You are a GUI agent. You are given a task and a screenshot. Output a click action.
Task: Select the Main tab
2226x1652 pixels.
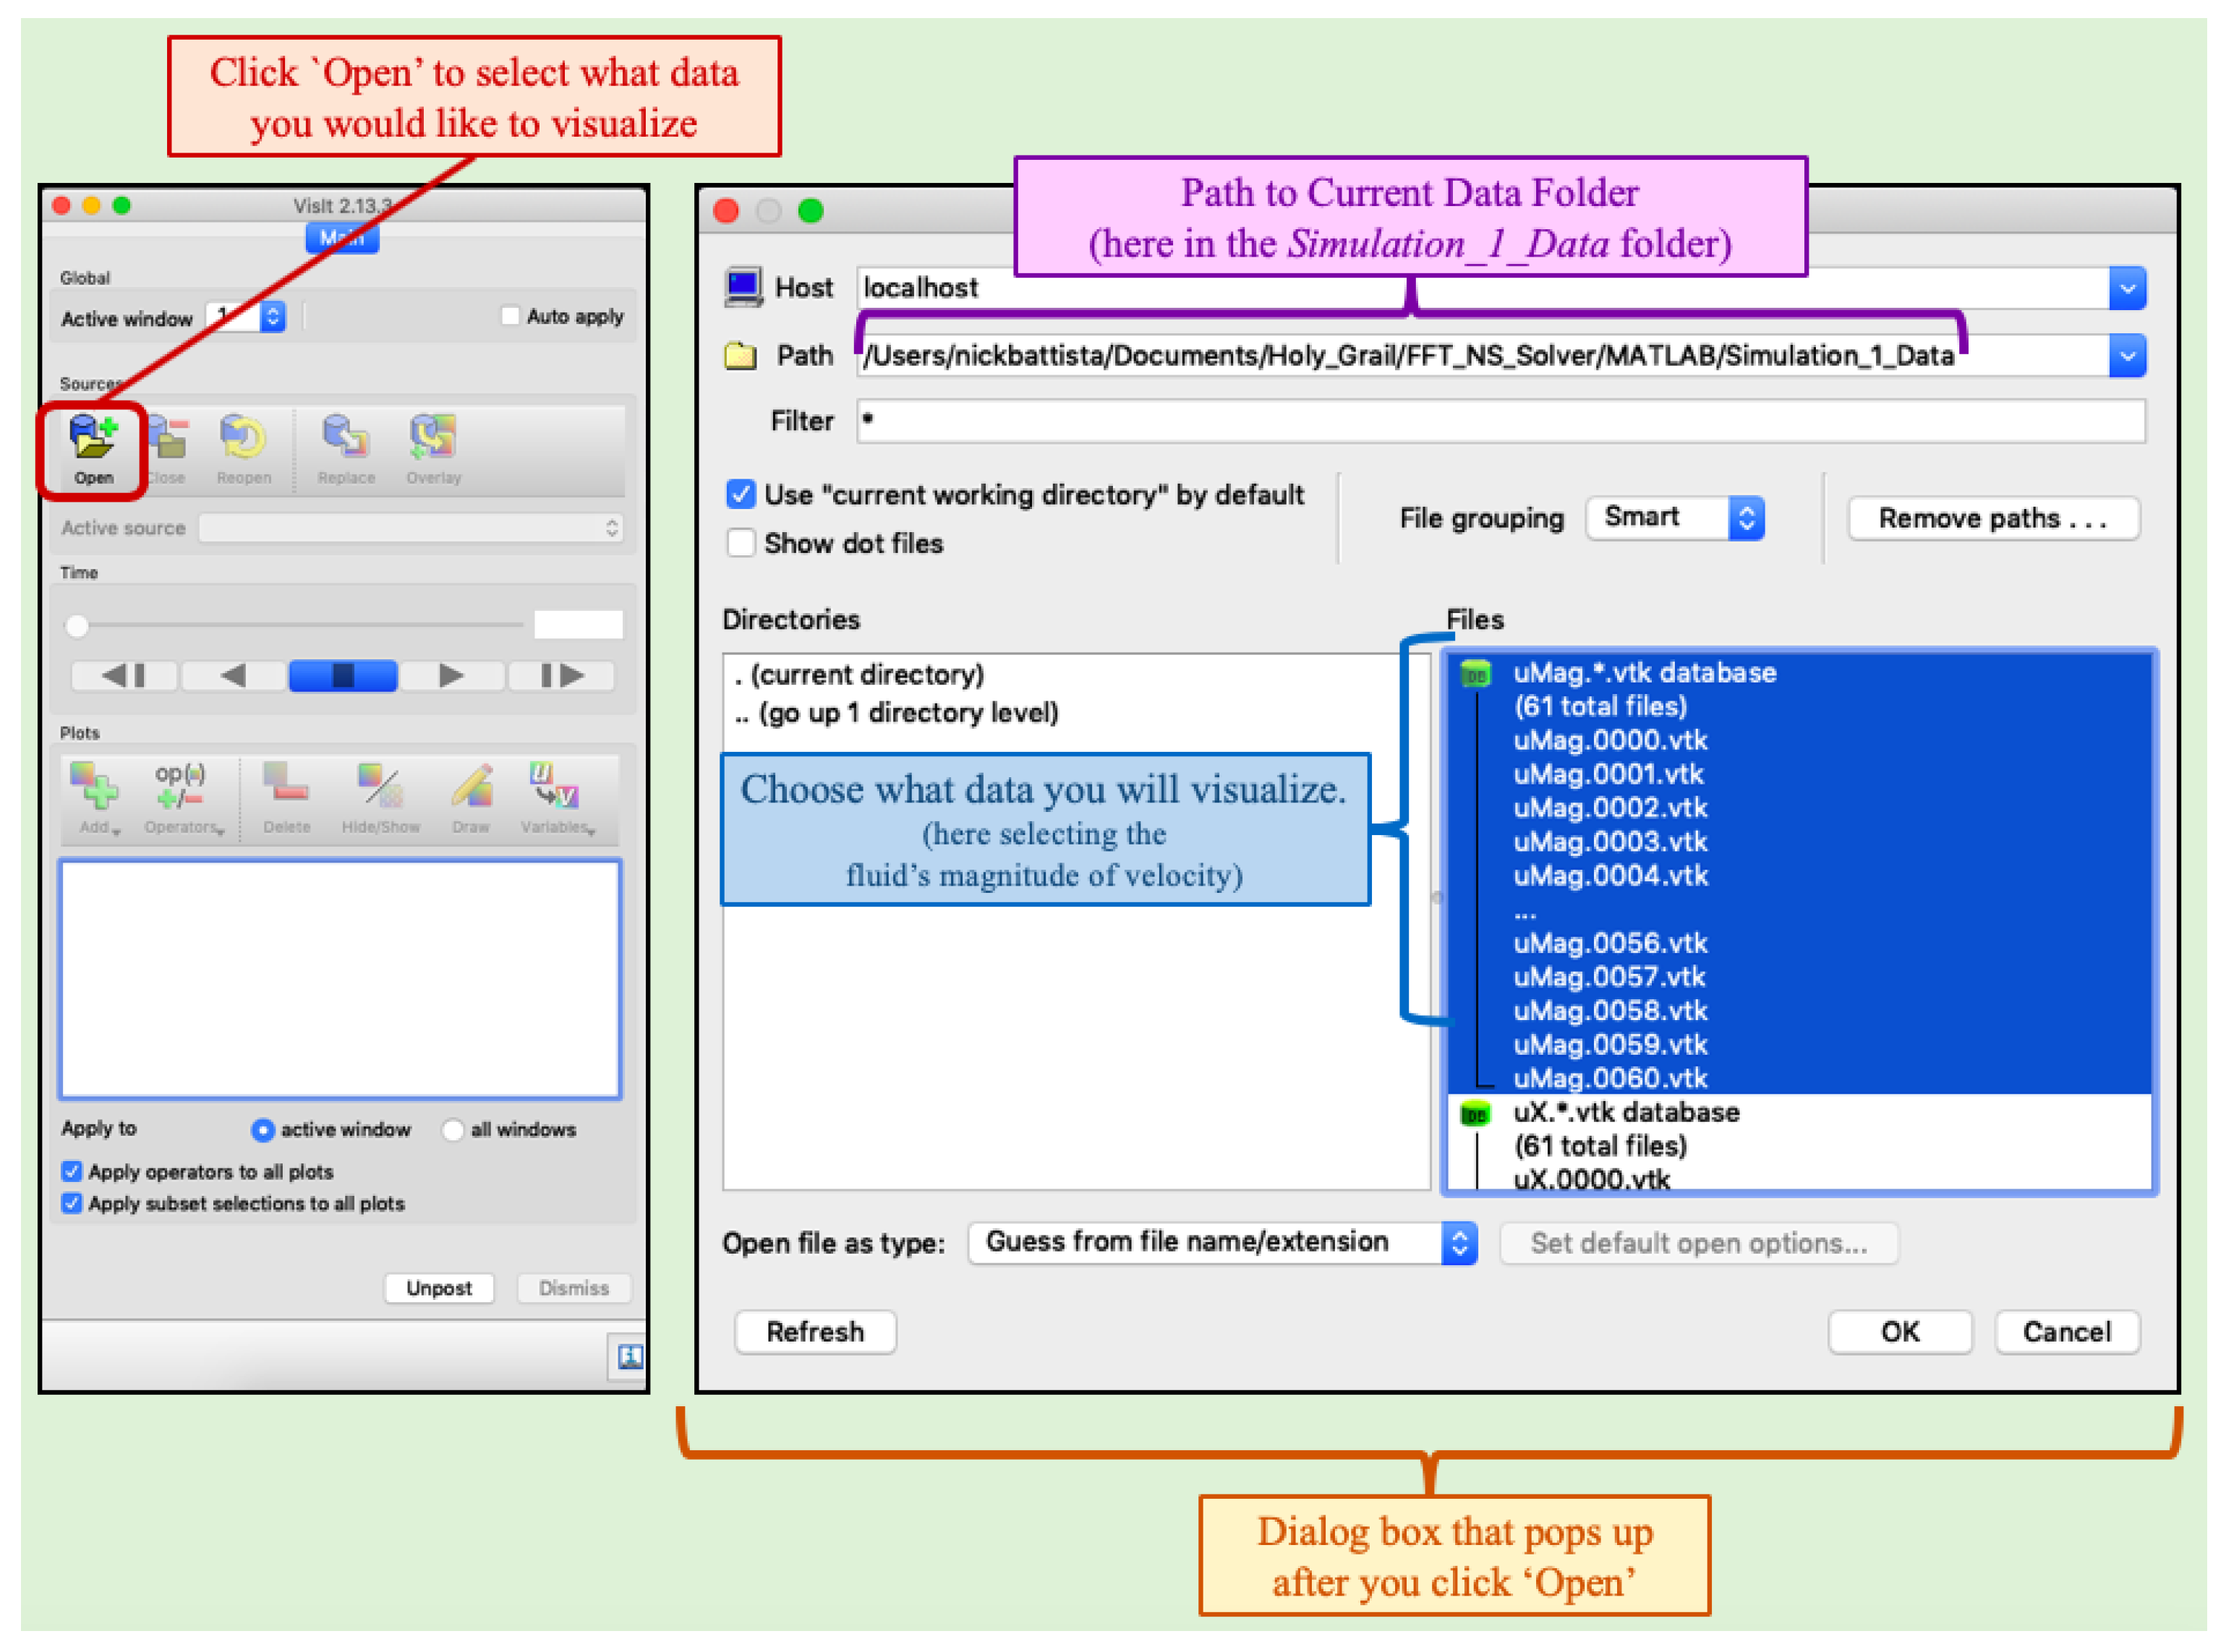[x=342, y=238]
